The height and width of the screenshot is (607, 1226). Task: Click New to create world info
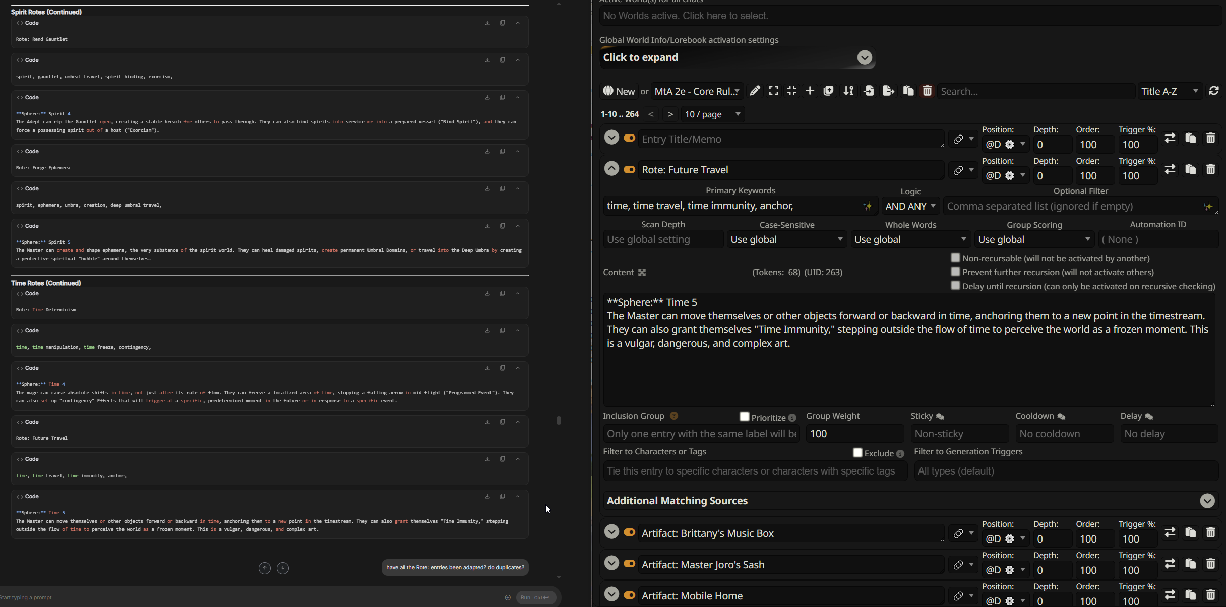click(x=619, y=91)
